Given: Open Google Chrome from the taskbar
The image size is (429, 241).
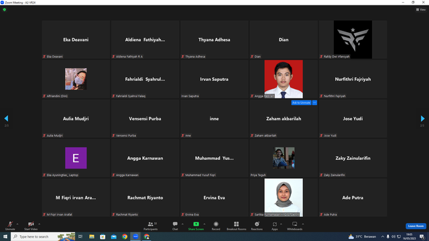Looking at the screenshot, I should [x=125, y=236].
